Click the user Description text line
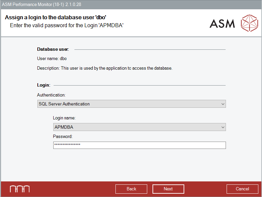 [x=105, y=68]
